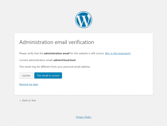Click the Update button
Viewport: 167px width, 126px height.
click(26, 75)
